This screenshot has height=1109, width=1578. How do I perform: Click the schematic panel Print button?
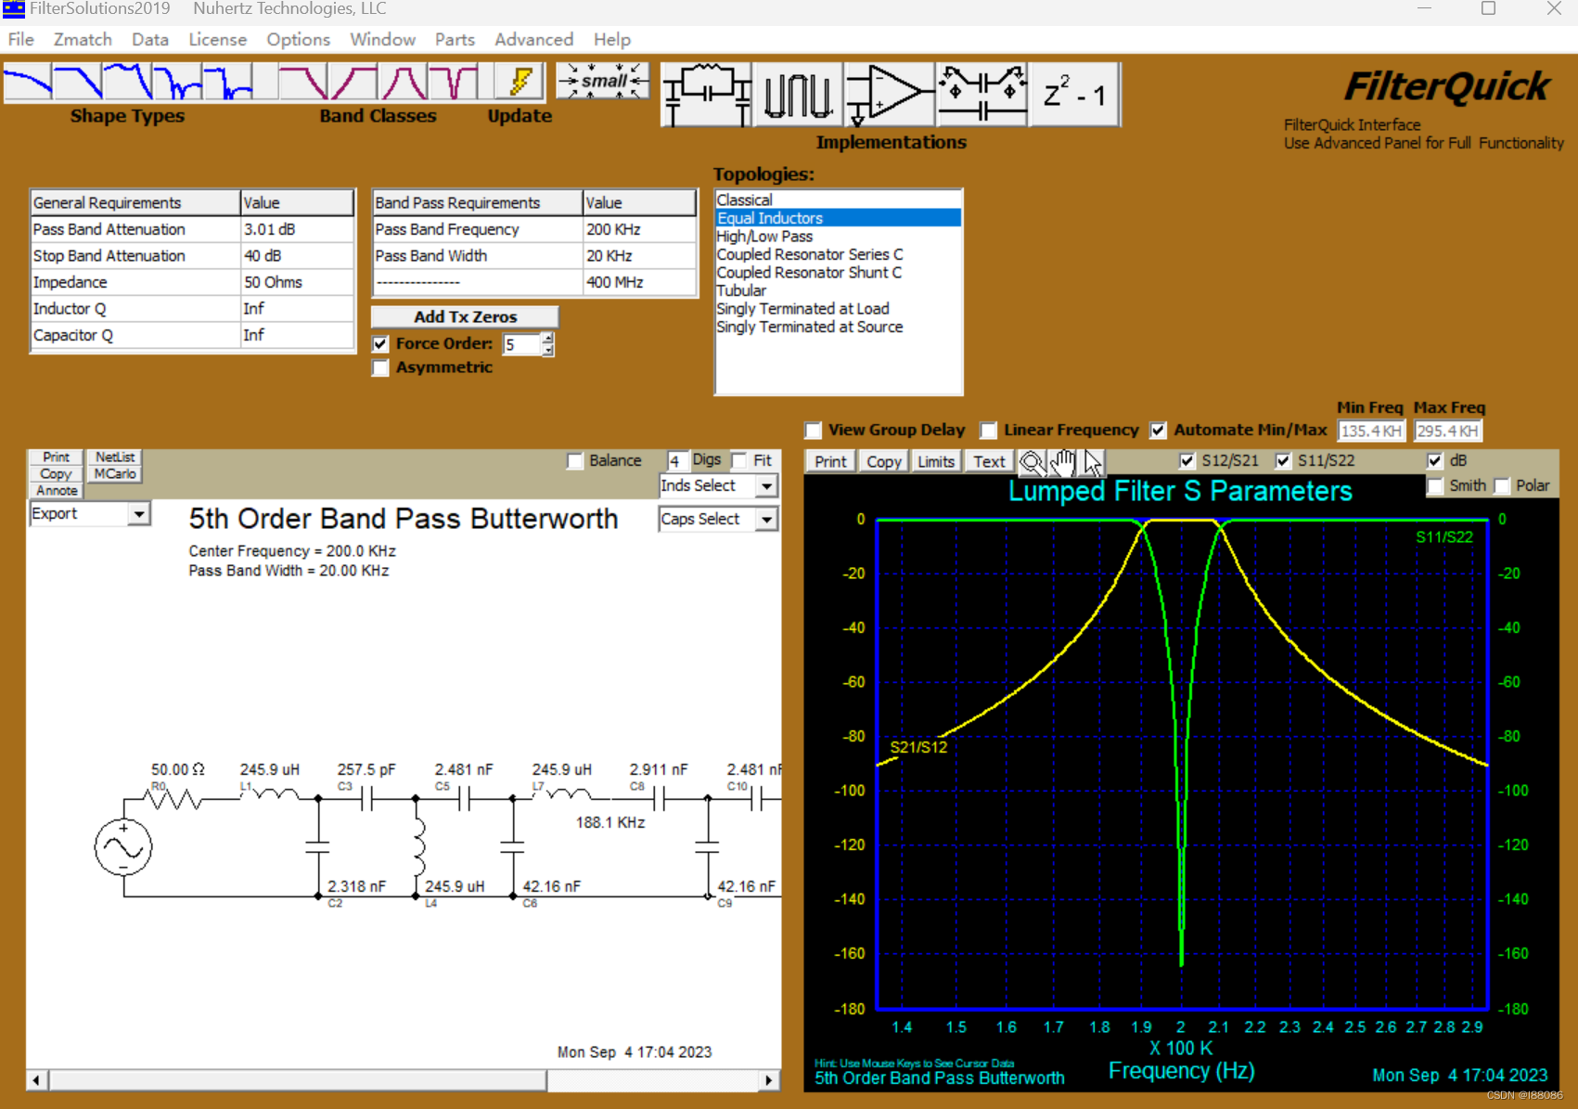click(57, 458)
